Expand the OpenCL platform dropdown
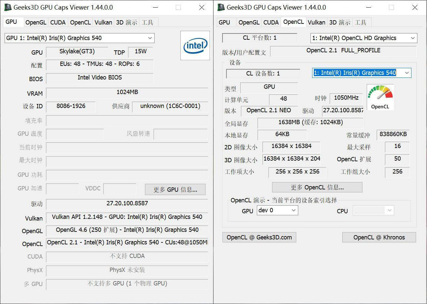This screenshot has height=304, width=427. pos(363,38)
